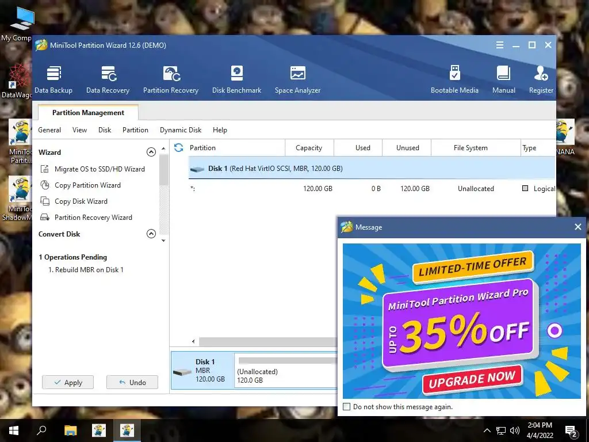Open the hamburger menu in the title bar
Image resolution: width=589 pixels, height=442 pixels.
coord(500,45)
